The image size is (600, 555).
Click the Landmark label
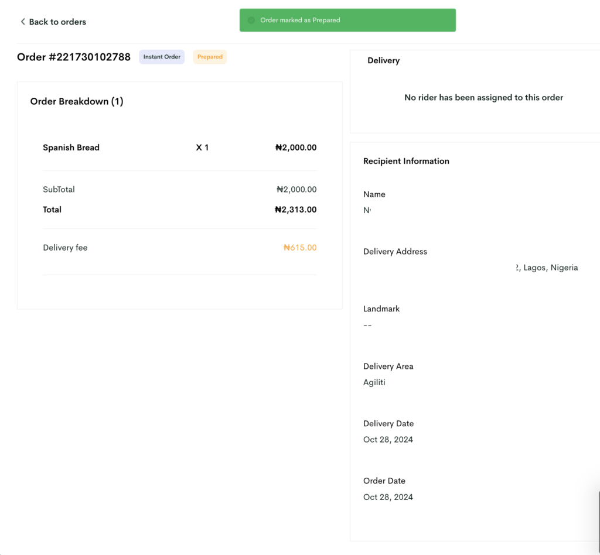(x=381, y=309)
